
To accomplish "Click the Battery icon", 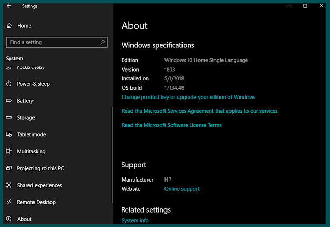I will click(x=9, y=101).
